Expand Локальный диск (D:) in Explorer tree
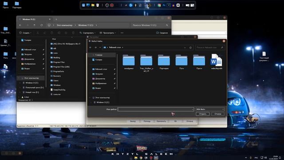Viewport: 284px width, 160px height. click(20, 88)
